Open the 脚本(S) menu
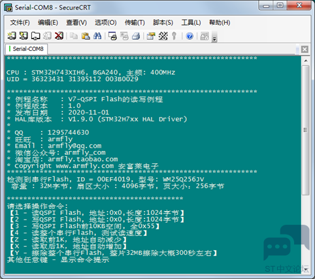 tap(163, 22)
